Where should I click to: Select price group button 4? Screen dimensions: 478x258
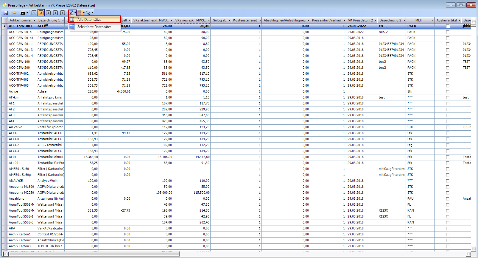click(55, 13)
